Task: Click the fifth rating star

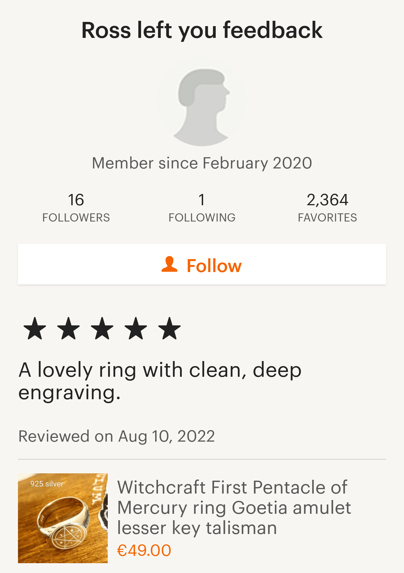Action: (x=169, y=328)
